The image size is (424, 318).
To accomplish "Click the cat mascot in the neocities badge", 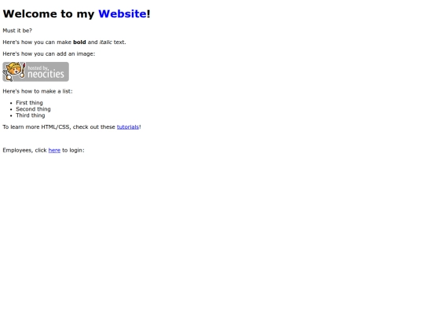I will (13, 71).
